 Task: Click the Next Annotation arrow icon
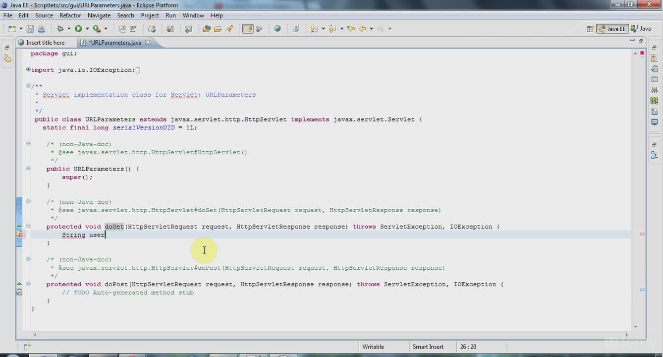pos(314,29)
